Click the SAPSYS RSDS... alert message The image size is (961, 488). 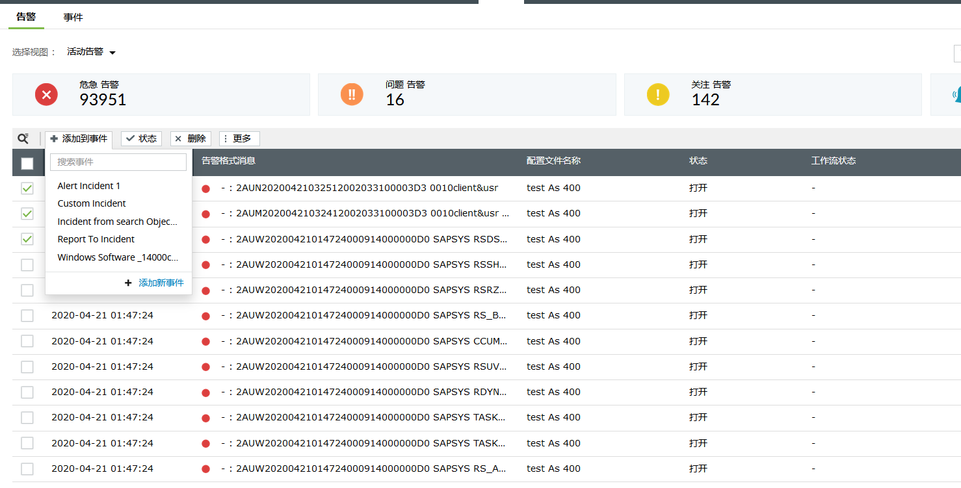[x=364, y=239]
